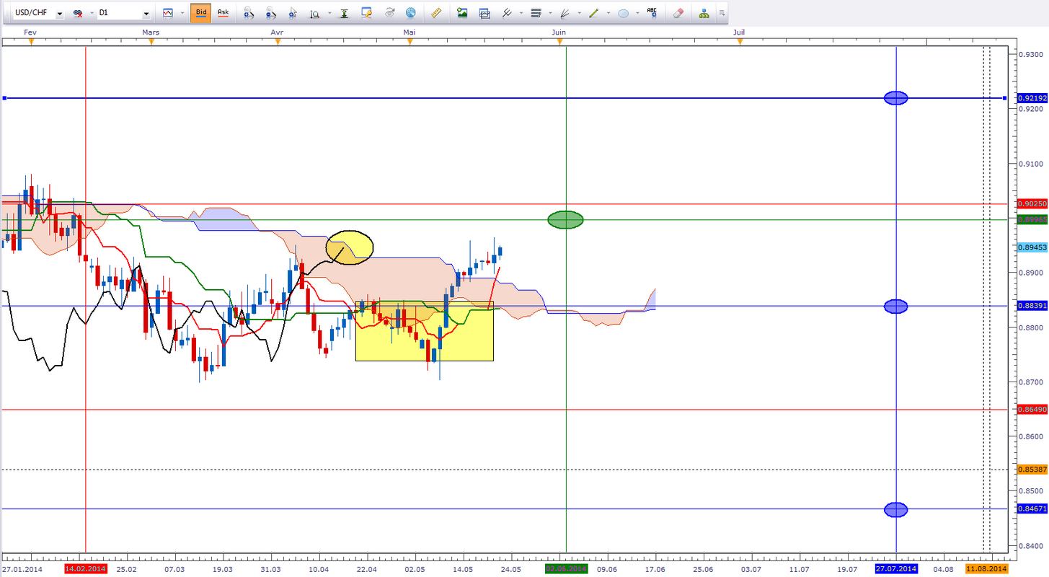Click the blue globe icon
Image resolution: width=1049 pixels, height=577 pixels.
pos(411,13)
